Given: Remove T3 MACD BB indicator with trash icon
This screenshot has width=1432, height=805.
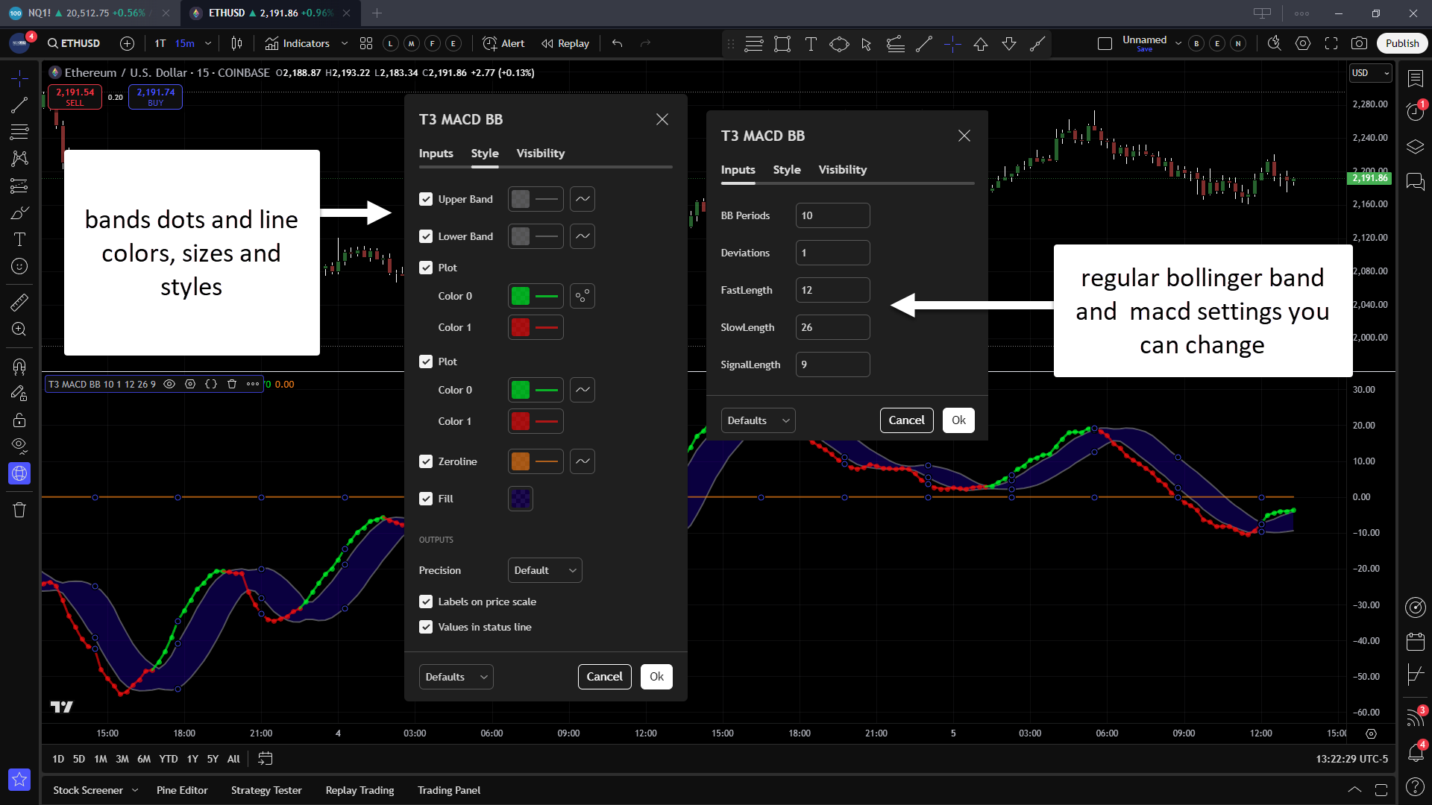Looking at the screenshot, I should pyautogui.click(x=232, y=384).
